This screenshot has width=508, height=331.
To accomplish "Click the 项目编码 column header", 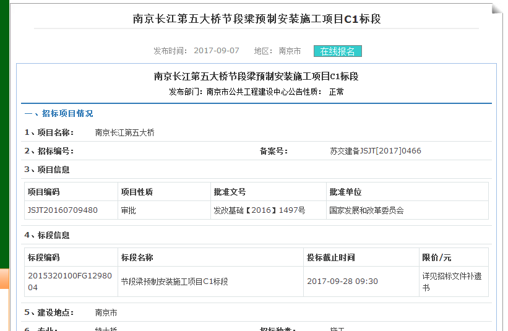I will click(44, 192).
